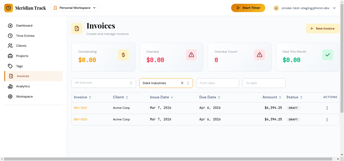The width and height of the screenshot is (344, 161).
Task: Sort the table by Amount
Action: (272, 97)
